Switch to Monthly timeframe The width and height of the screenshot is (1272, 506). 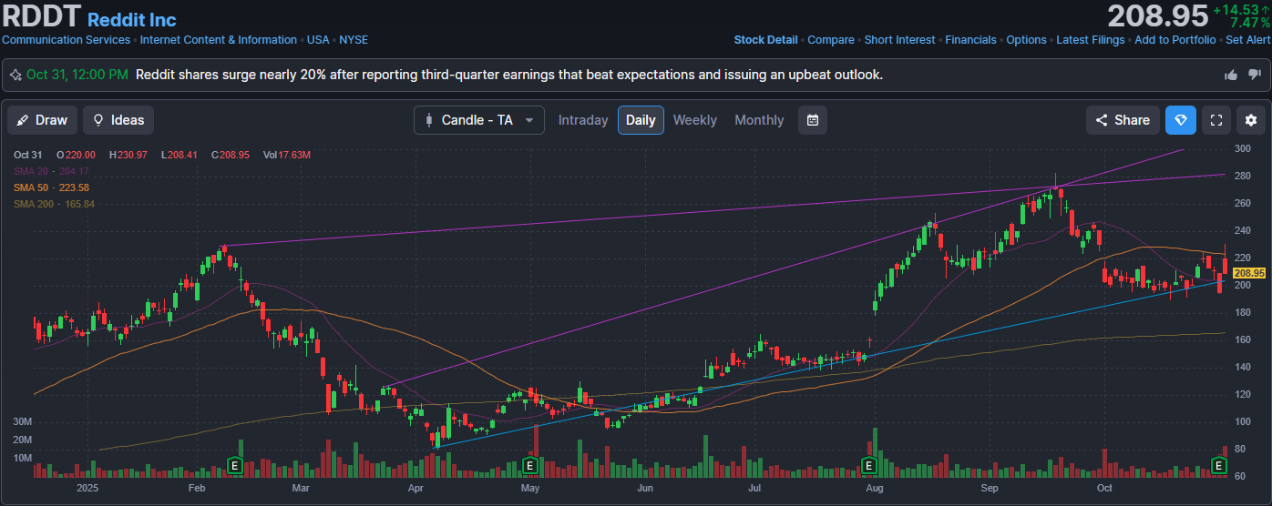tap(759, 120)
